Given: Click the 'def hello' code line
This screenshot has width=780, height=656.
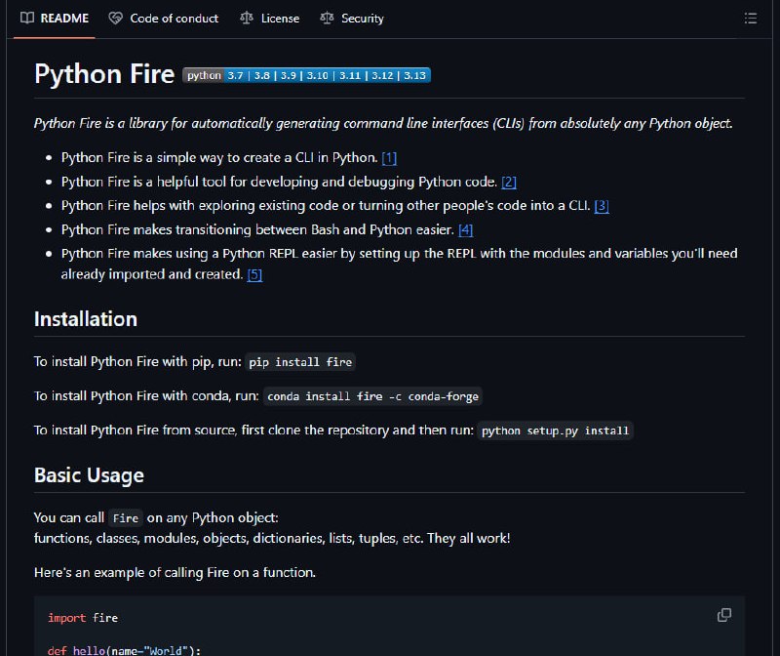Looking at the screenshot, I should pyautogui.click(x=125, y=650).
